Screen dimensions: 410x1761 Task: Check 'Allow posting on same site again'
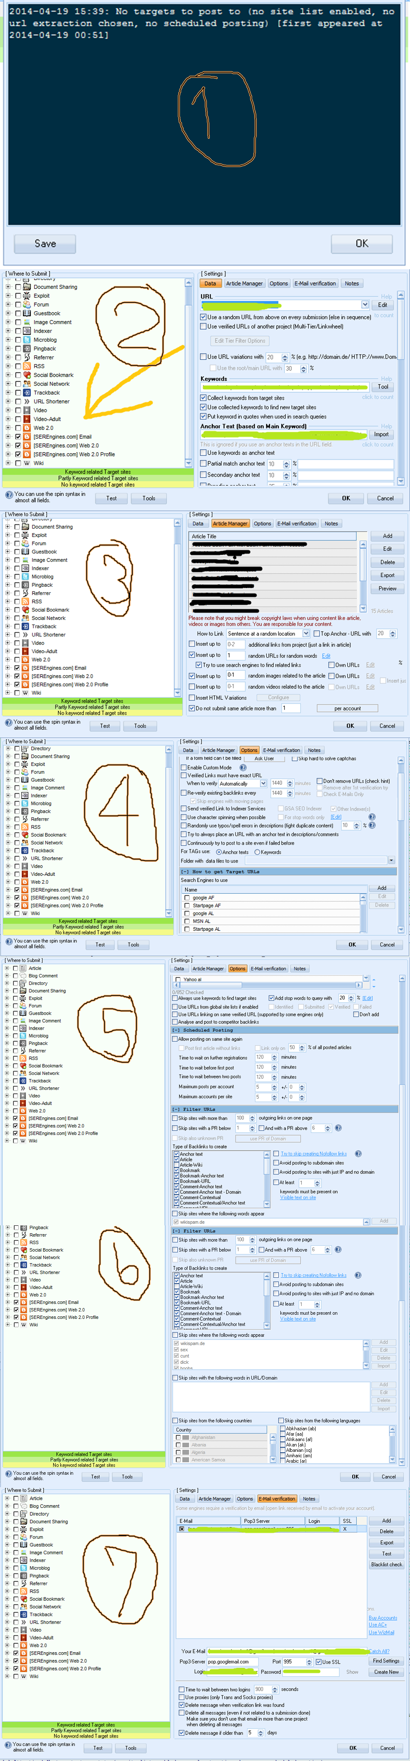[176, 1039]
